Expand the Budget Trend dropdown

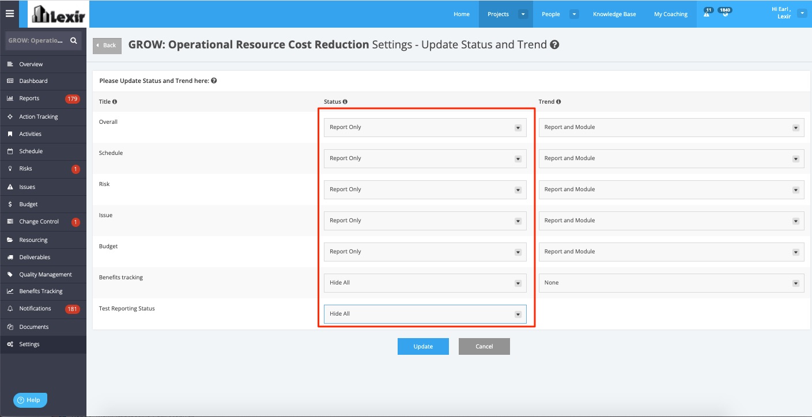(x=671, y=252)
